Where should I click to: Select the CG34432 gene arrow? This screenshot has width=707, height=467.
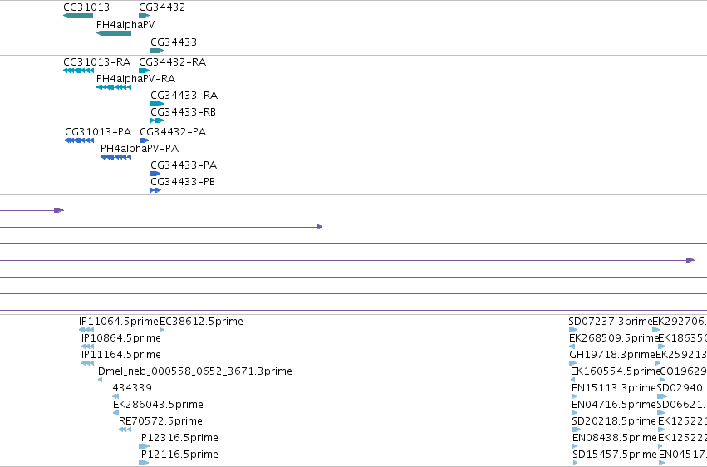pos(145,16)
